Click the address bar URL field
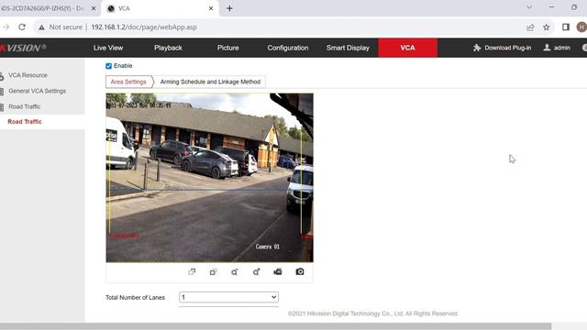Image resolution: width=587 pixels, height=330 pixels. click(x=144, y=27)
